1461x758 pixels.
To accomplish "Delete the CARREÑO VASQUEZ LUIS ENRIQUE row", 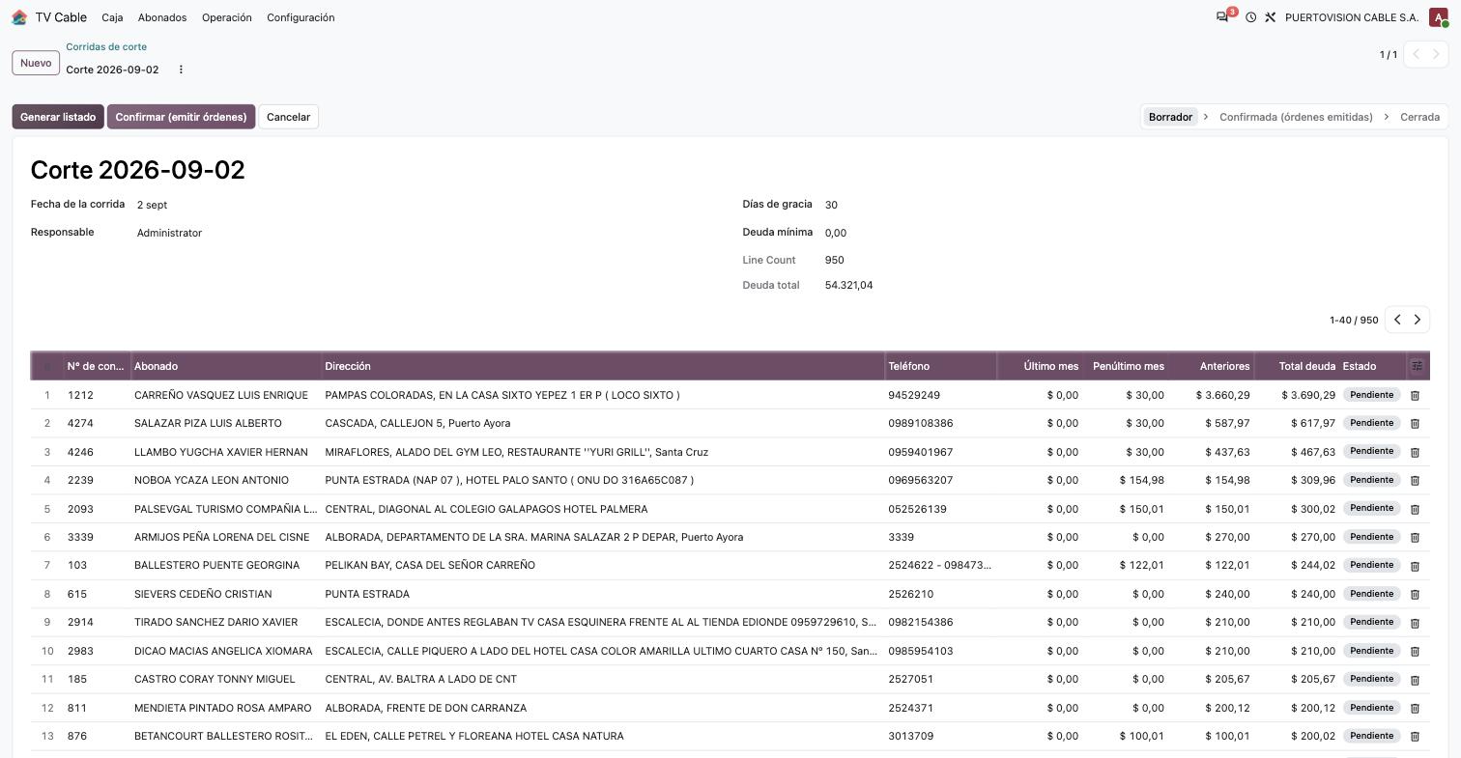I will [1415, 395].
